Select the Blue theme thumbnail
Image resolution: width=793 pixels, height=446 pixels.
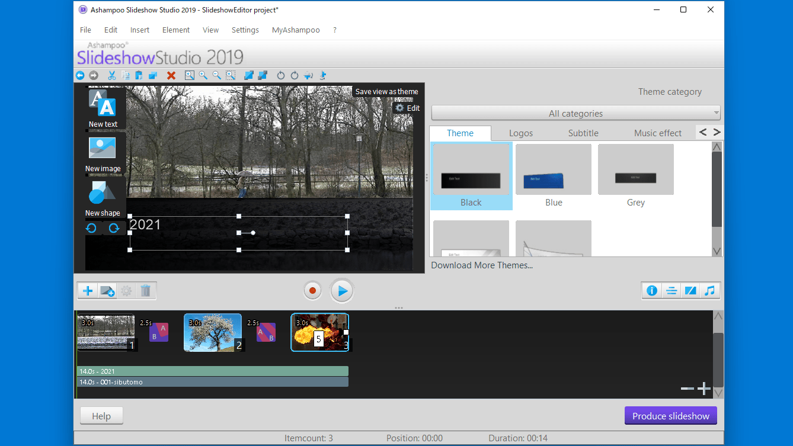(554, 170)
